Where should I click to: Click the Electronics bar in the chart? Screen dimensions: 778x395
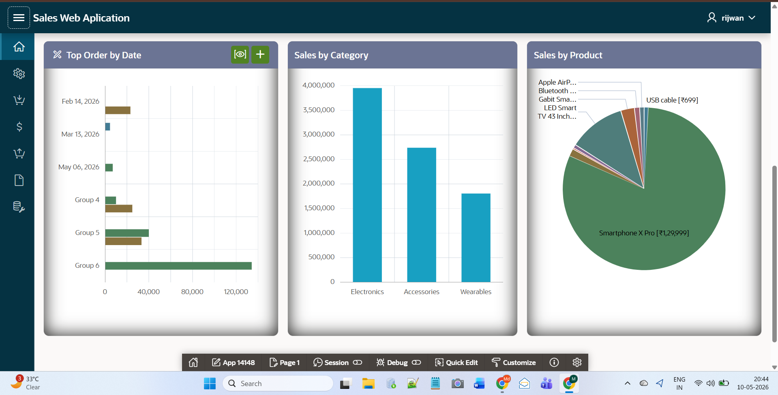pos(367,185)
